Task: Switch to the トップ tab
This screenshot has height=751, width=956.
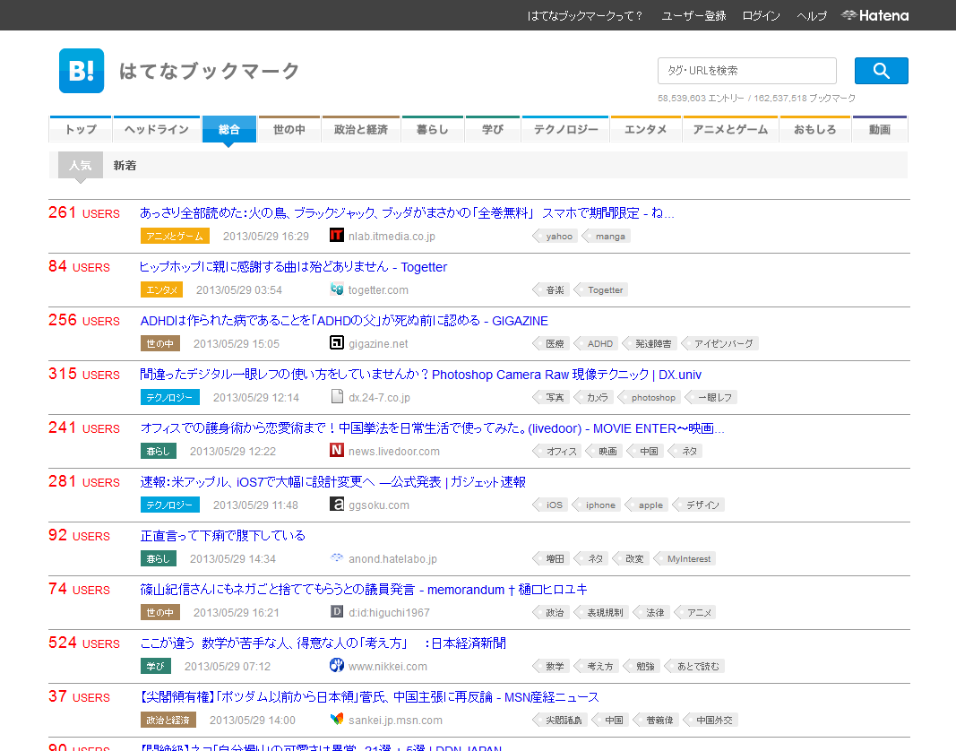Action: 81,129
